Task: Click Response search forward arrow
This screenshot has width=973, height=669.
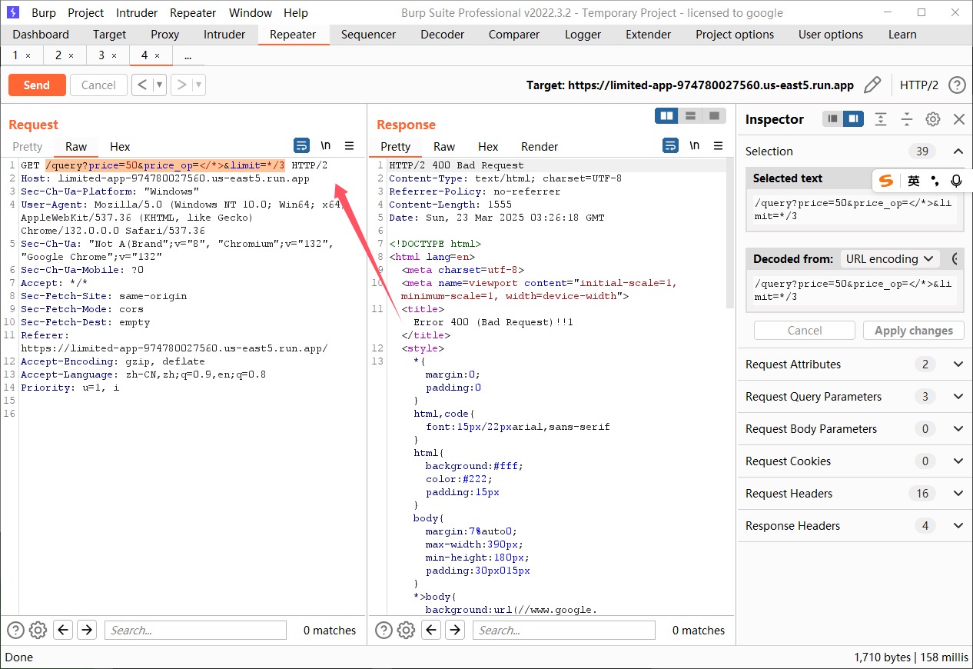Action: pos(455,631)
